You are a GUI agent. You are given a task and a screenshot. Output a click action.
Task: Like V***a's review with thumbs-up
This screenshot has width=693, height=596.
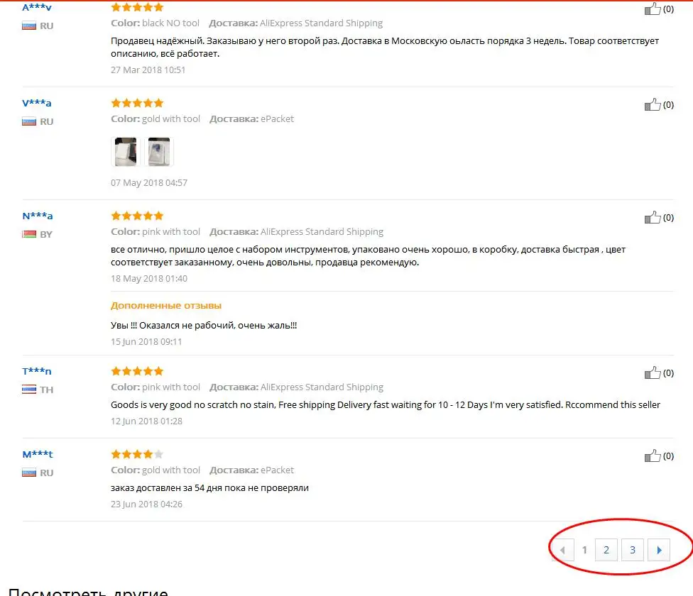point(653,104)
